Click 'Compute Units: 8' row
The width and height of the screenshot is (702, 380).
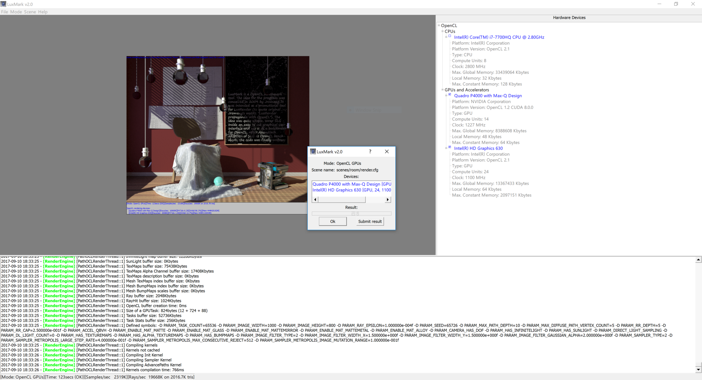click(469, 61)
